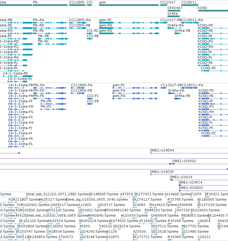
Task: Click transcript Or46a-RA
Action: [175, 25]
